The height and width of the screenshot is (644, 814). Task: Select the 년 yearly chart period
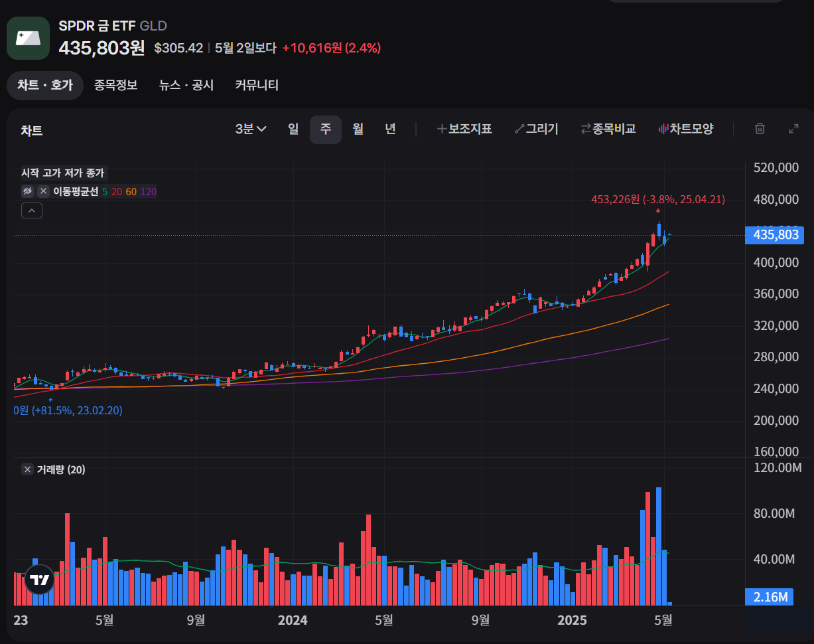click(x=390, y=129)
